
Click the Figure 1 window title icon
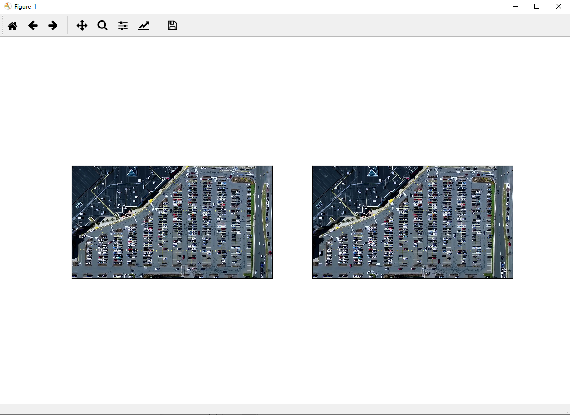[x=8, y=6]
